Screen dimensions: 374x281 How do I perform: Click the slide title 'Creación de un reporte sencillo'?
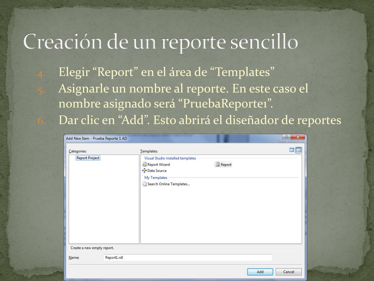[x=161, y=42]
